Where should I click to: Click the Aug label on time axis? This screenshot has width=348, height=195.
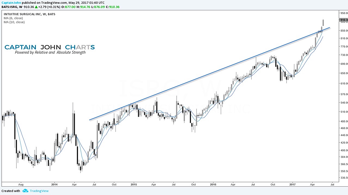pyautogui.click(x=21, y=184)
